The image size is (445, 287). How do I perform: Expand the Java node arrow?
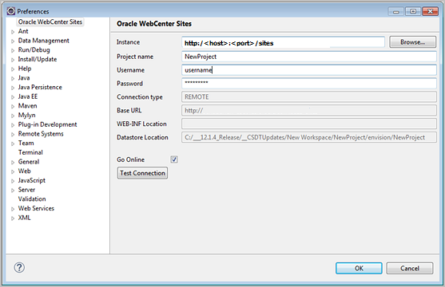coord(13,78)
